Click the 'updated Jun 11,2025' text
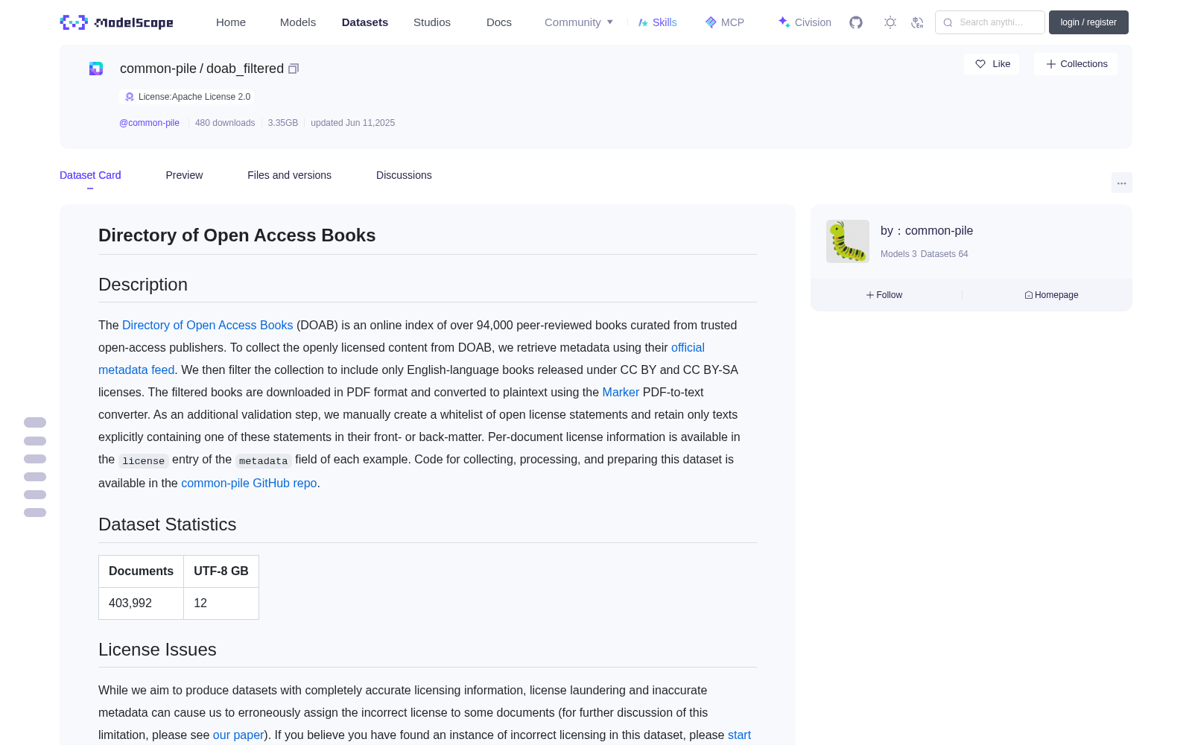The width and height of the screenshot is (1192, 745). pyautogui.click(x=352, y=123)
